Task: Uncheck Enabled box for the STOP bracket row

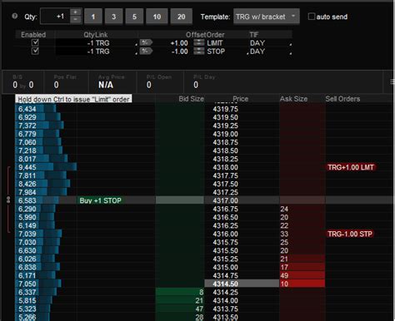Action: tap(35, 51)
